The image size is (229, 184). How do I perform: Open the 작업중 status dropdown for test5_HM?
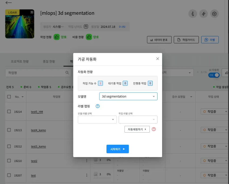coord(215,111)
